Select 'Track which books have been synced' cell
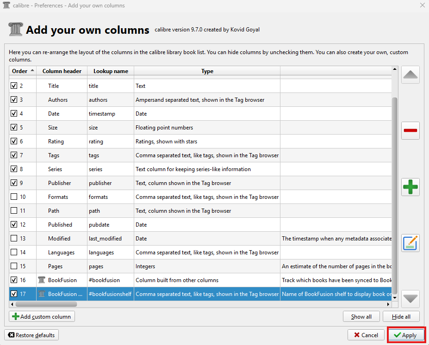 336,280
